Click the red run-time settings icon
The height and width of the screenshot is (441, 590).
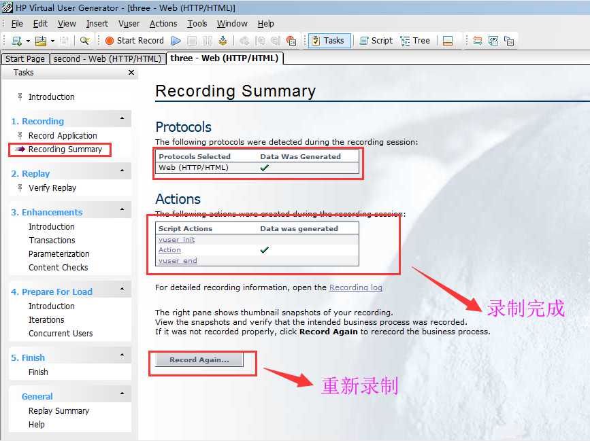point(291,41)
